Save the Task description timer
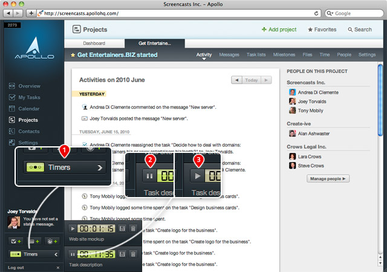Image resolution: width=387 pixels, height=272 pixels. [x=122, y=254]
